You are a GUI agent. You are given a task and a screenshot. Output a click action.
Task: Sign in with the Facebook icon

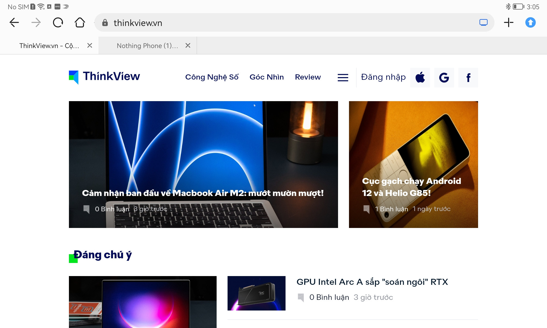click(468, 78)
